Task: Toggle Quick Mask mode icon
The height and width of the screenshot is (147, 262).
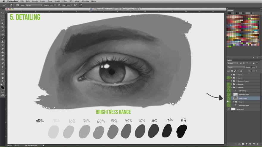Action: [x=2, y=92]
